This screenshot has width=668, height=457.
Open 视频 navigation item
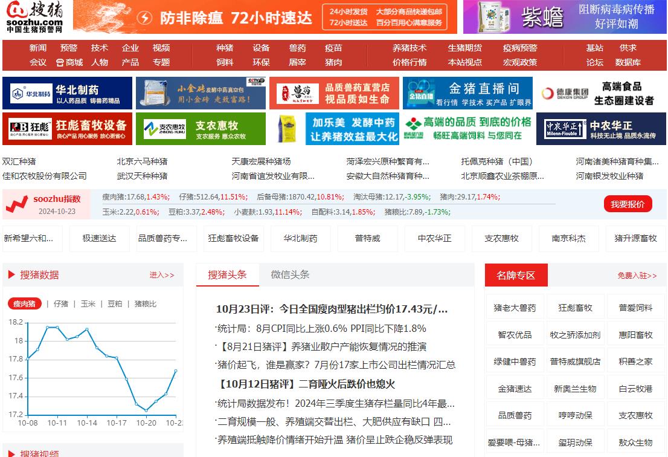(x=161, y=48)
